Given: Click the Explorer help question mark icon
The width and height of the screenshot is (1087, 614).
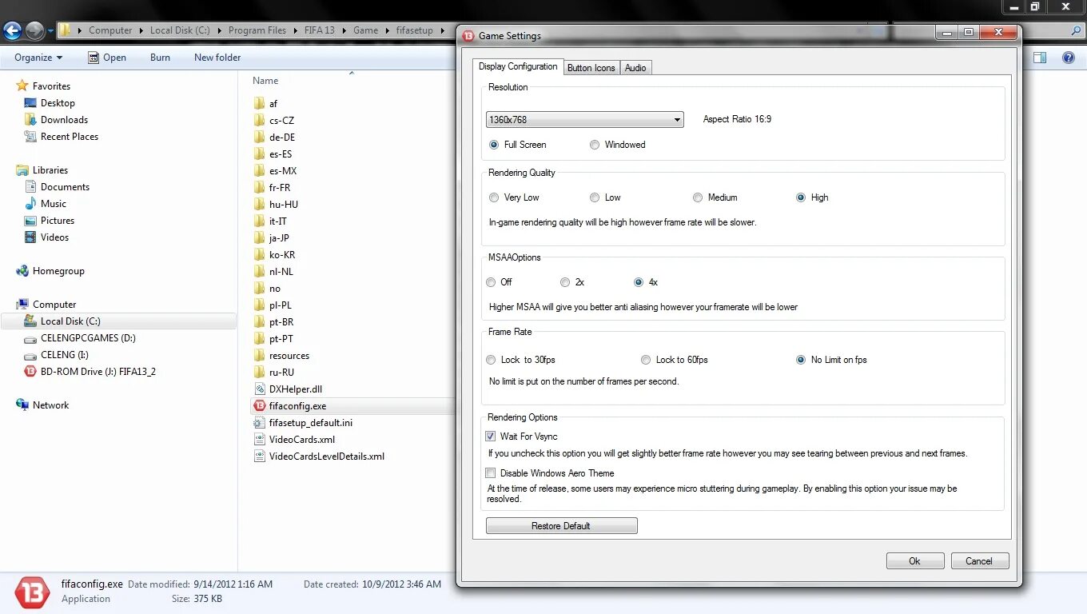Looking at the screenshot, I should click(1068, 58).
